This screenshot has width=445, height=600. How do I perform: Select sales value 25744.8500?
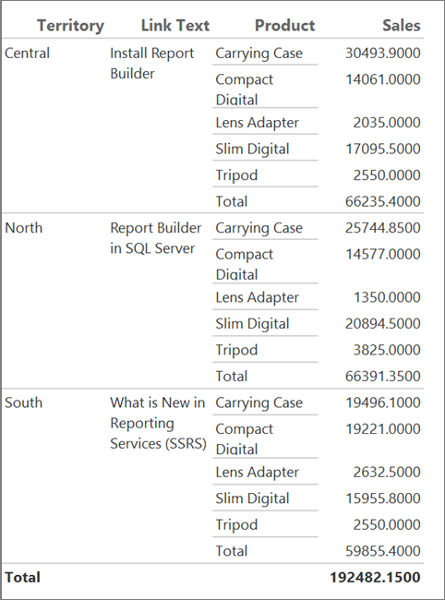[x=383, y=228]
